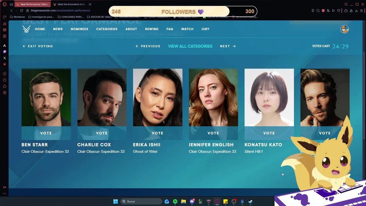Open the ad blocker shield icon

pos(323,11)
